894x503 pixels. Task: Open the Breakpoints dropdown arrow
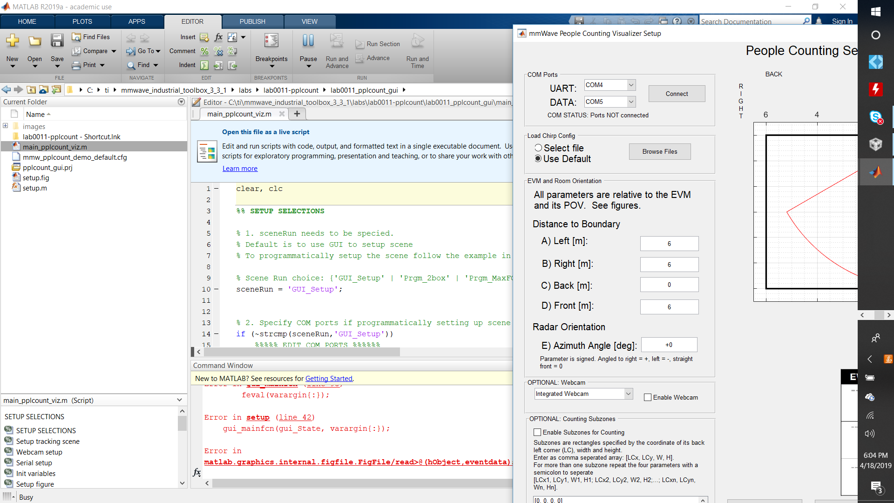point(272,67)
